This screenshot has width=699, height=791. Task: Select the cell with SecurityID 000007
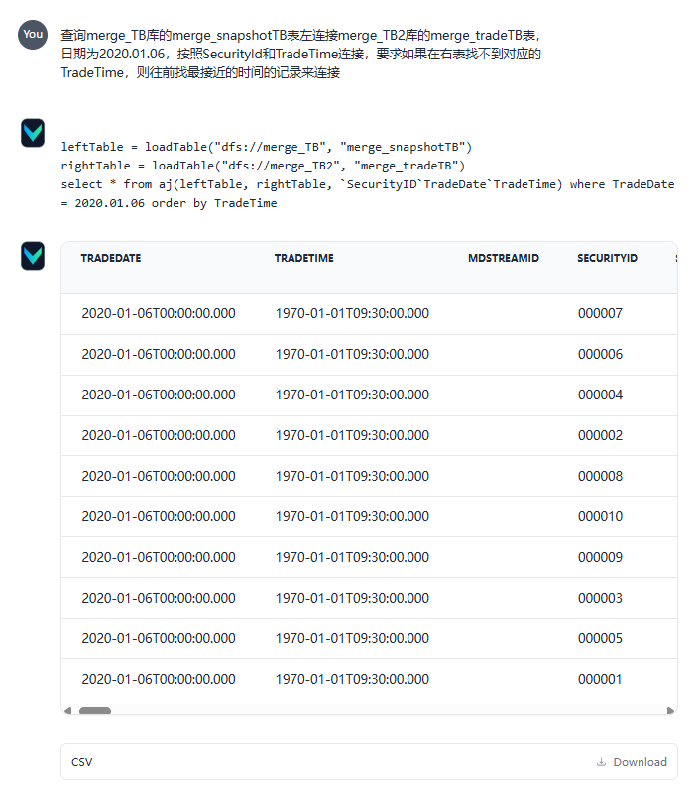[600, 313]
